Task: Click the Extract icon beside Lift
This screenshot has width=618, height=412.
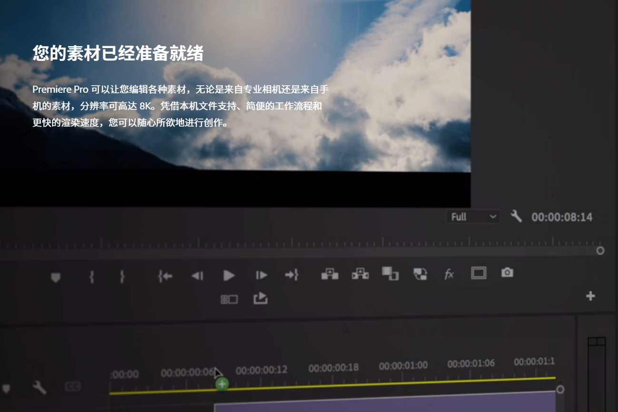Action: click(x=360, y=274)
